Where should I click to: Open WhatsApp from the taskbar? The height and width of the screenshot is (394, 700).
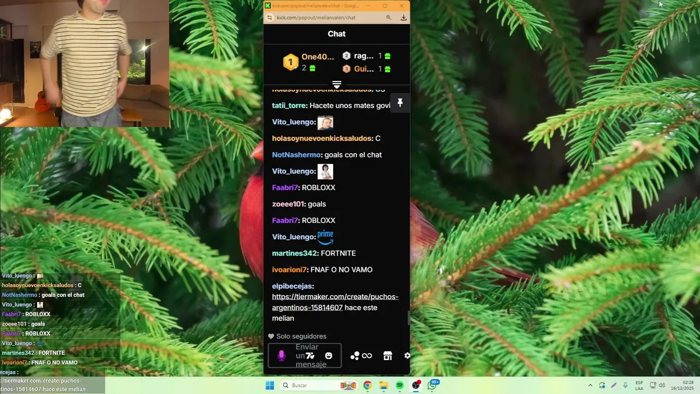tap(433, 385)
